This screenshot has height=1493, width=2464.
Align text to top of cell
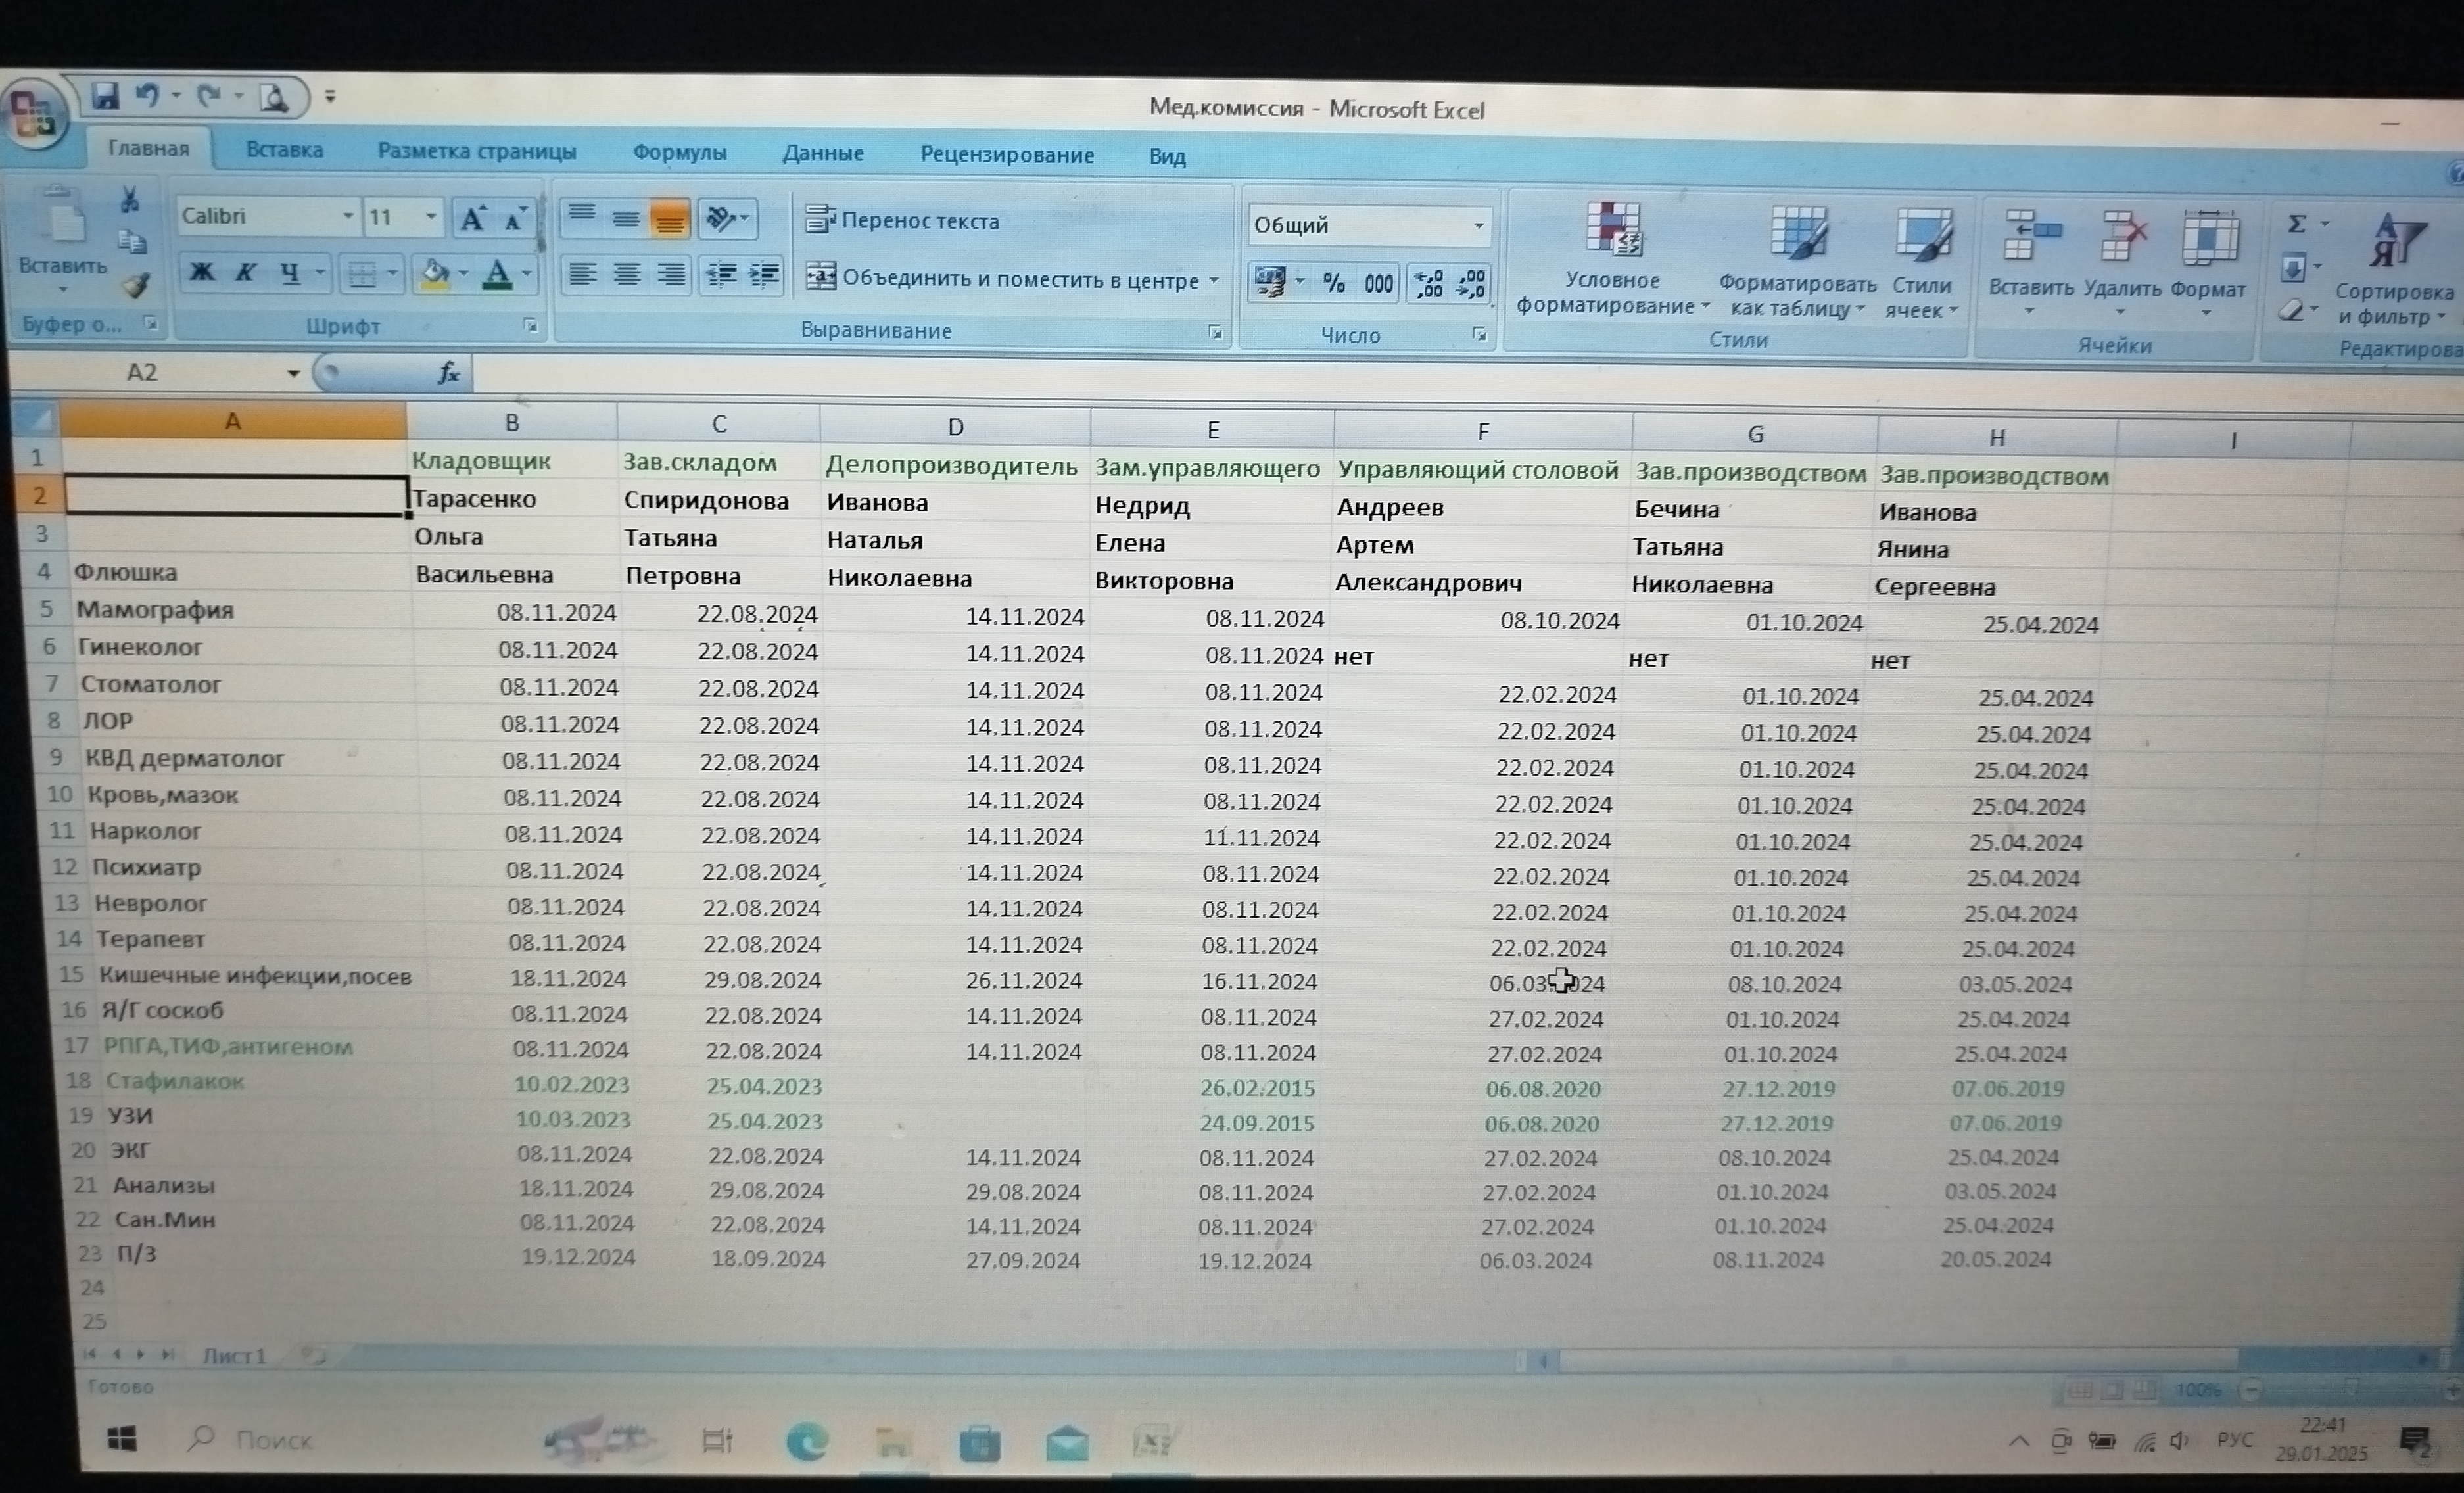(x=581, y=217)
